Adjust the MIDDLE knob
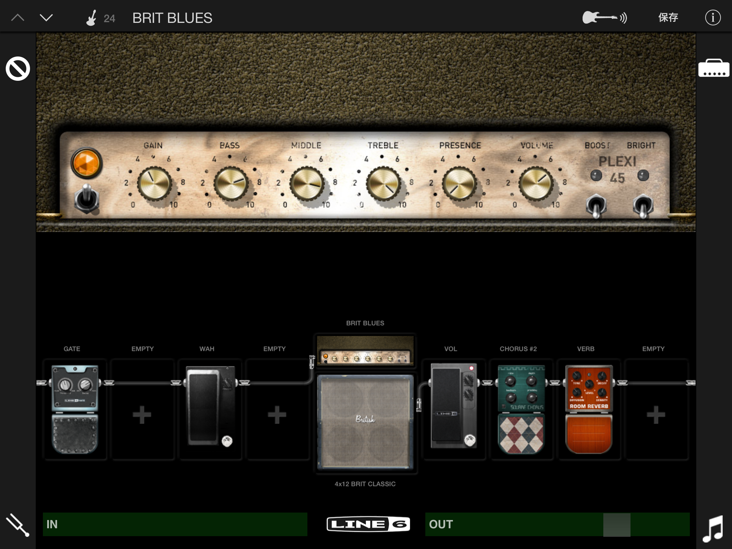Image resolution: width=732 pixels, height=549 pixels. tap(307, 184)
